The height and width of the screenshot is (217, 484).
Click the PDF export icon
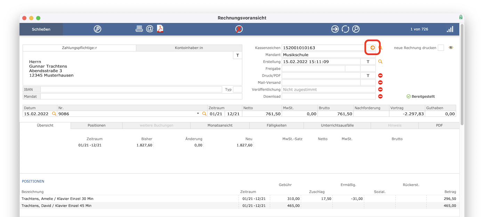[160, 29]
